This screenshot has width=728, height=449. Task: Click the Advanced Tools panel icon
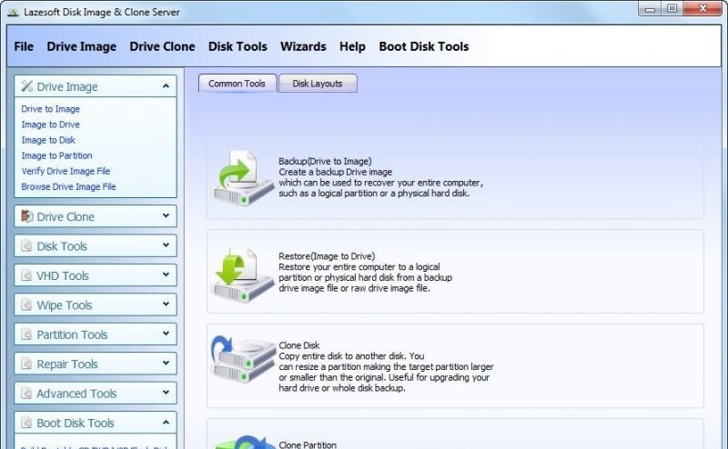pyautogui.click(x=27, y=394)
